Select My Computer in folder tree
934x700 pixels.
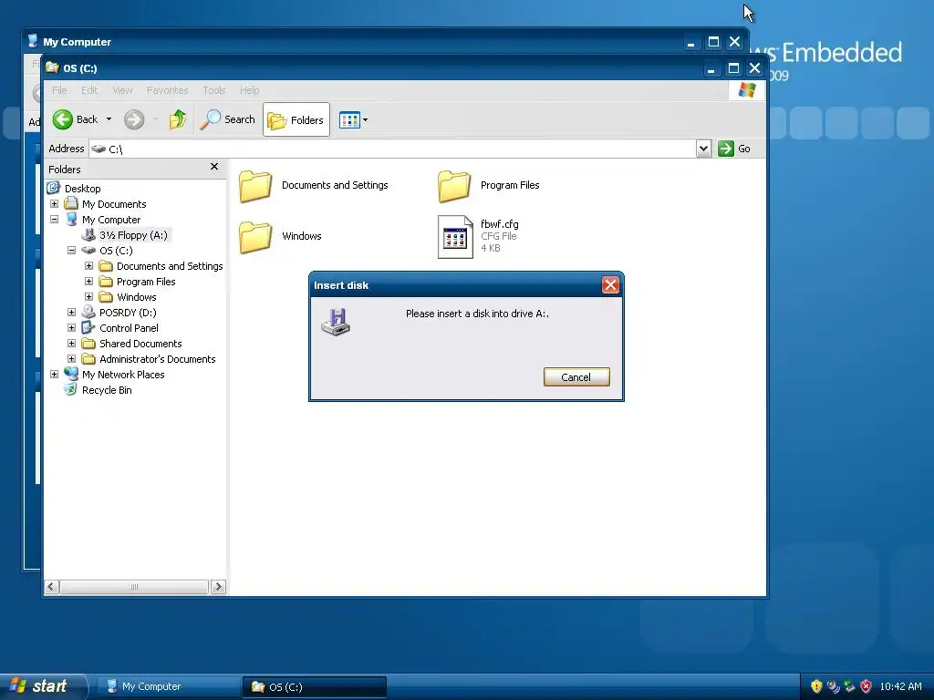pos(111,220)
